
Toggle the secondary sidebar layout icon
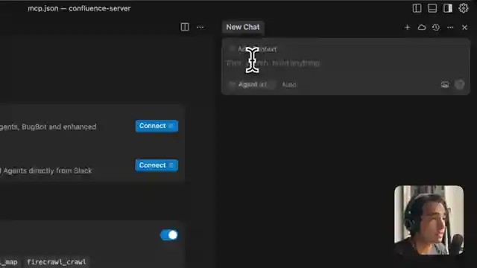point(448,8)
